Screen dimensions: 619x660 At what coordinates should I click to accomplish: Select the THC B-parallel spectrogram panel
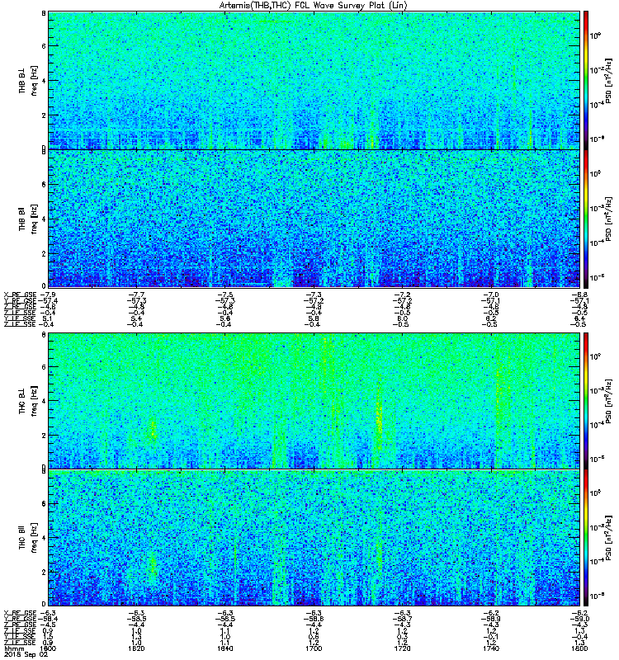click(314, 538)
